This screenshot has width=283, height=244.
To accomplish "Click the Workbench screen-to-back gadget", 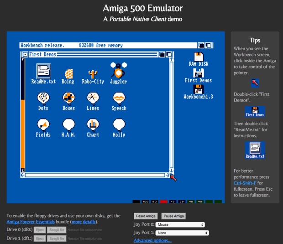I will (201, 45).
